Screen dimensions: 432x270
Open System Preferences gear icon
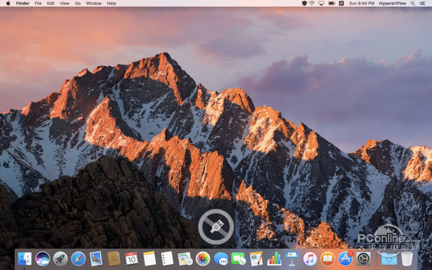point(363,259)
